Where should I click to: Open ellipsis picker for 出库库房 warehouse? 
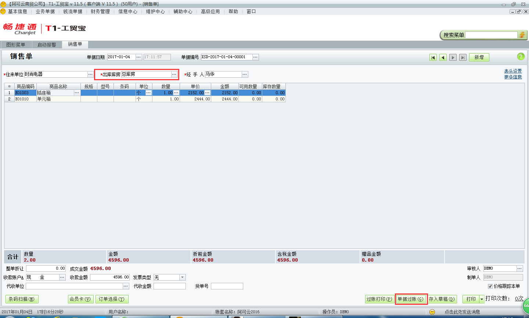174,74
